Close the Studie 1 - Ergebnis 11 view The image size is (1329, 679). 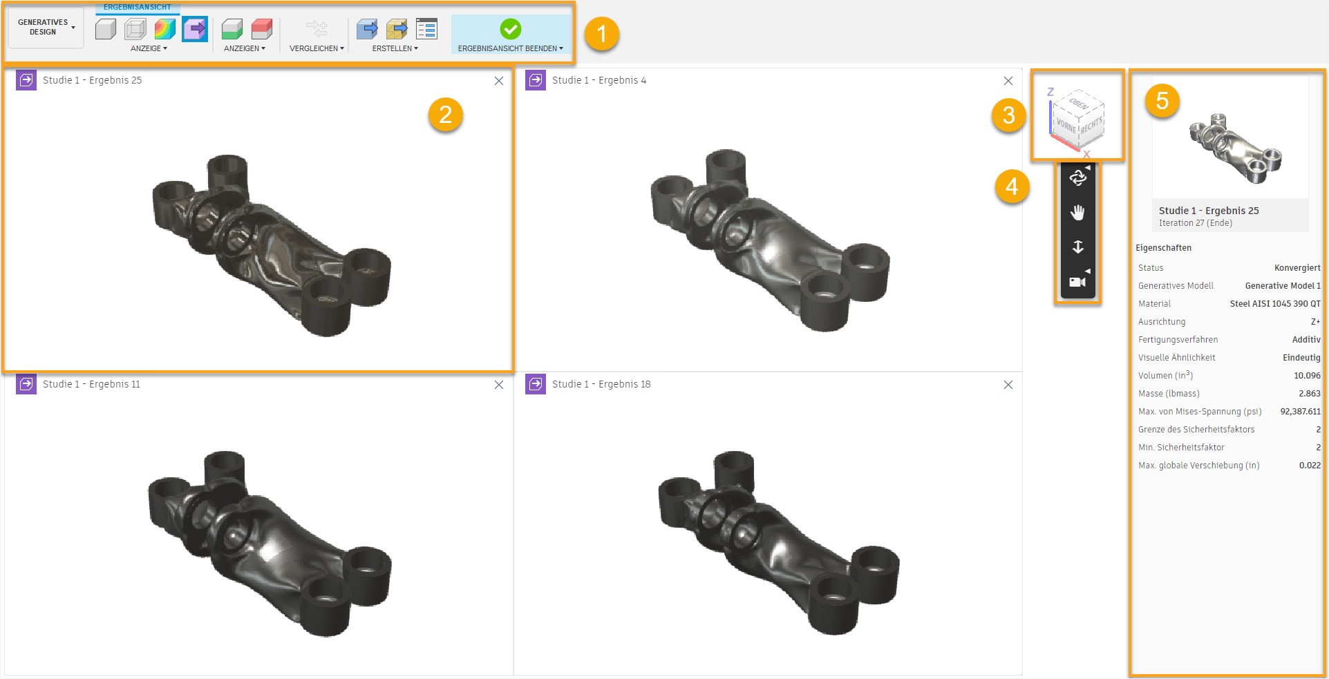click(x=499, y=385)
